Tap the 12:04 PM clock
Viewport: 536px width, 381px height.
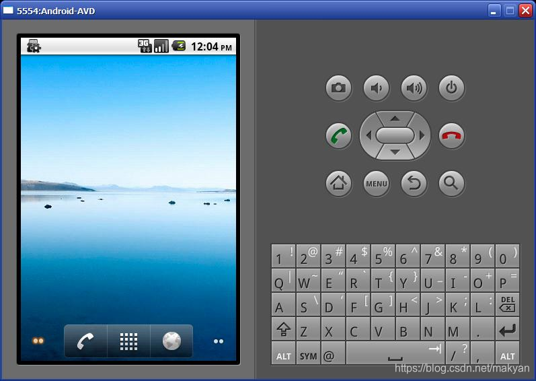pyautogui.click(x=211, y=46)
